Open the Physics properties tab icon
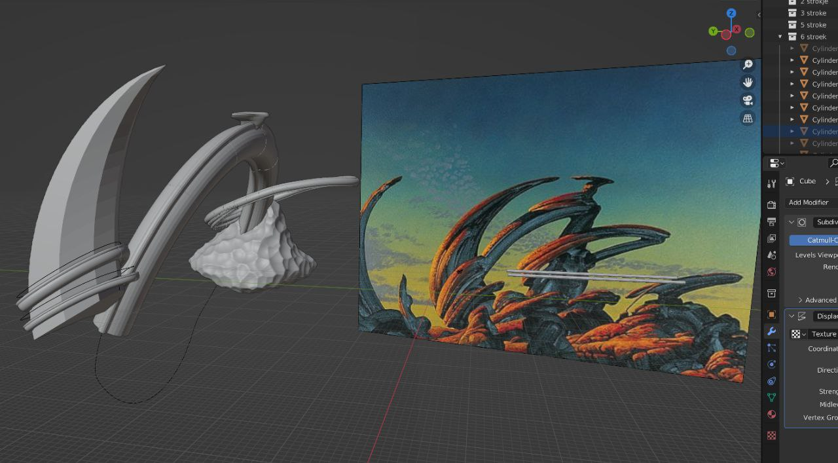838x463 pixels. pos(772,364)
